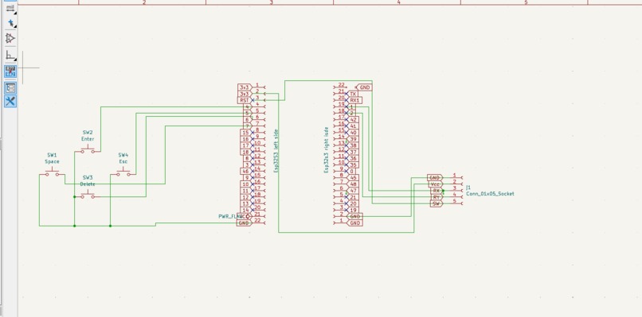
Task: Select the 48 net label
Action: [353, 184]
